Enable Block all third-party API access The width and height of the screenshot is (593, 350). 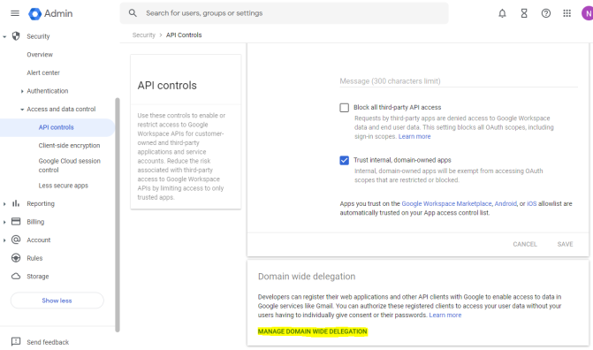pos(344,108)
